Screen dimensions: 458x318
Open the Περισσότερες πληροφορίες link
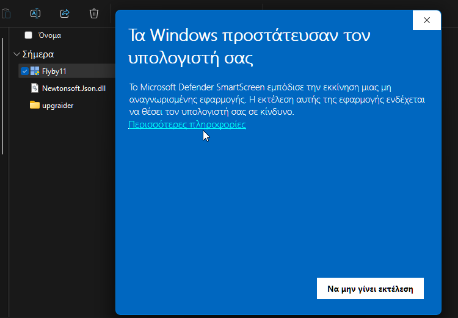(x=187, y=125)
